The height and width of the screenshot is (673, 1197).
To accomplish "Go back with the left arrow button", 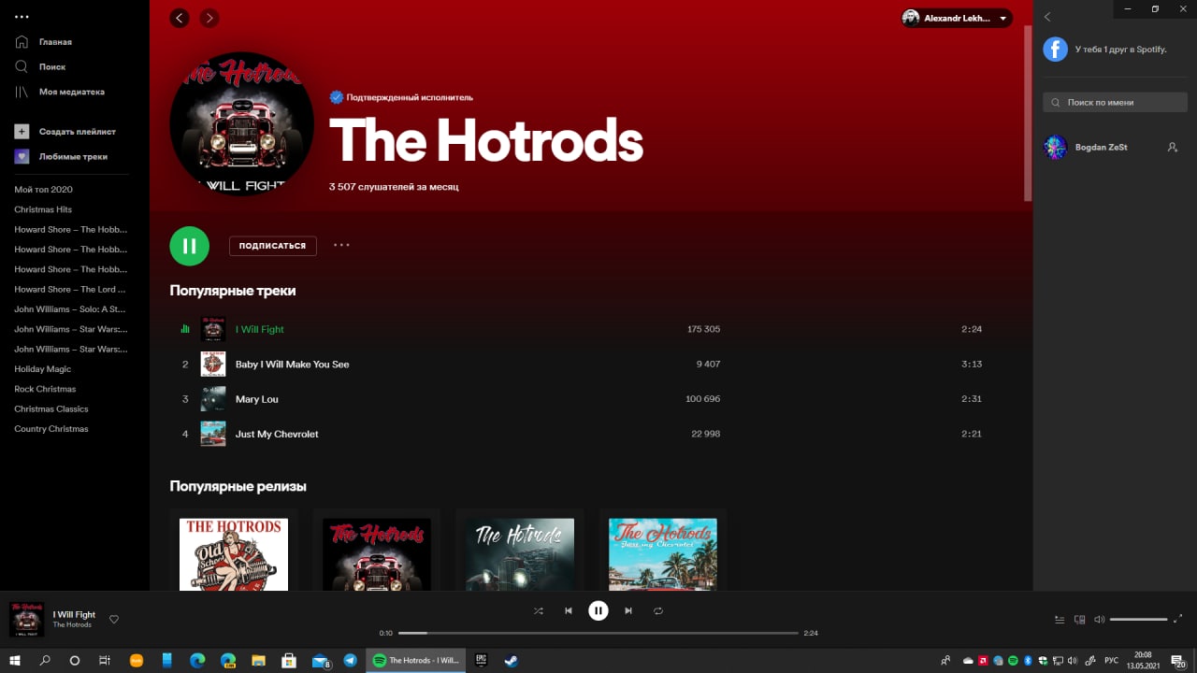I will tap(180, 18).
